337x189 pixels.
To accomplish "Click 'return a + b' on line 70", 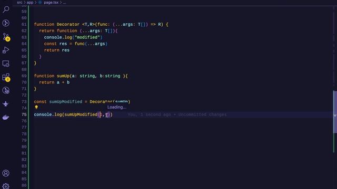I will point(54,82).
